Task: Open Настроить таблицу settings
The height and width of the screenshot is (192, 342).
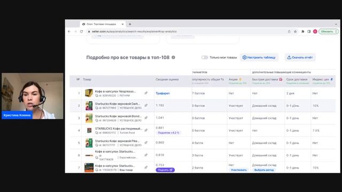Action: tap(259, 58)
